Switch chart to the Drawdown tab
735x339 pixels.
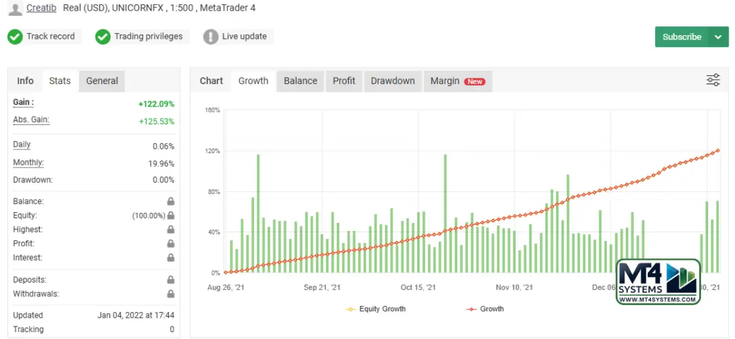pos(393,81)
